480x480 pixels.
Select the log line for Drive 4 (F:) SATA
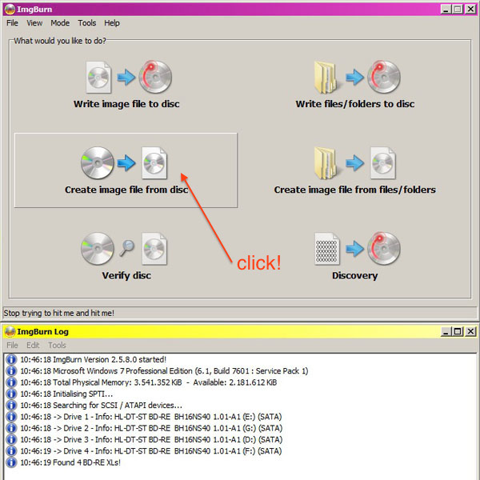151,451
